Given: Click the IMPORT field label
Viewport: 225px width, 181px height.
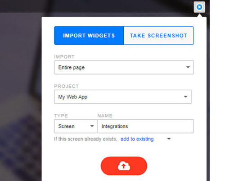Looking at the screenshot, I should pyautogui.click(x=64, y=57).
